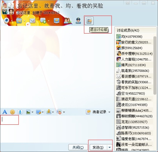Click the send file folder icon
This screenshot has width=158, height=152.
pyautogui.click(x=19, y=21)
